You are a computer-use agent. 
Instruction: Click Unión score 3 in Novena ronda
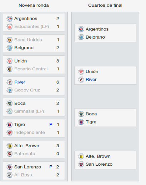tap(58, 61)
